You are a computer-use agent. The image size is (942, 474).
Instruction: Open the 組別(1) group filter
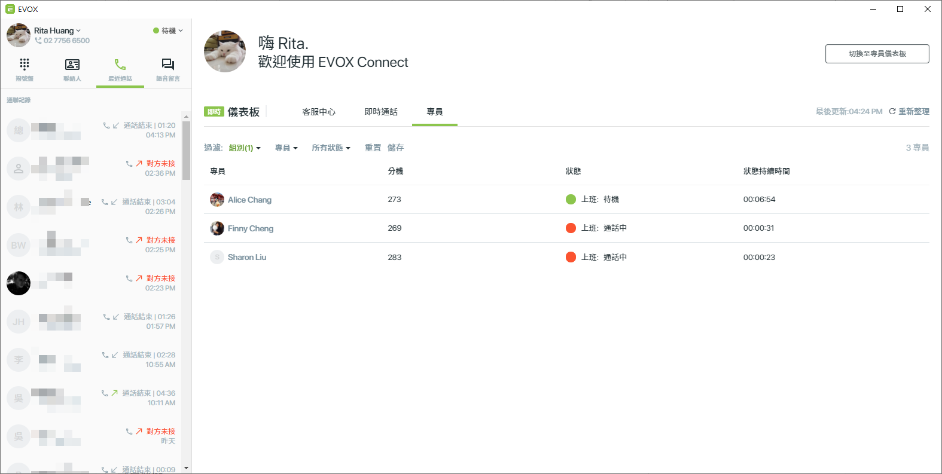click(x=245, y=148)
